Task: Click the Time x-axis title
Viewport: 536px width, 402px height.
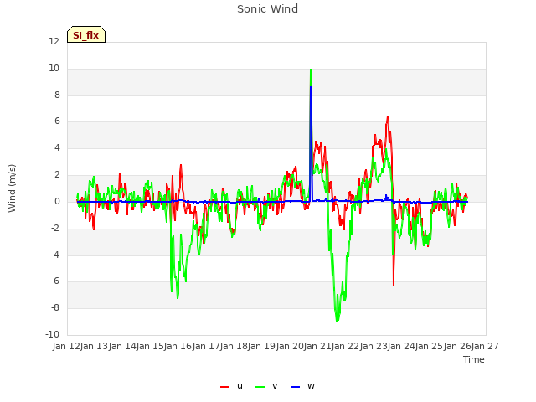Action: coord(474,359)
